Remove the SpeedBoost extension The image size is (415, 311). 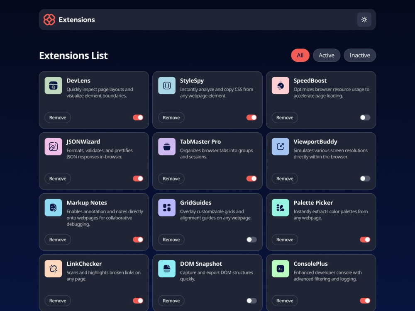coord(285,117)
